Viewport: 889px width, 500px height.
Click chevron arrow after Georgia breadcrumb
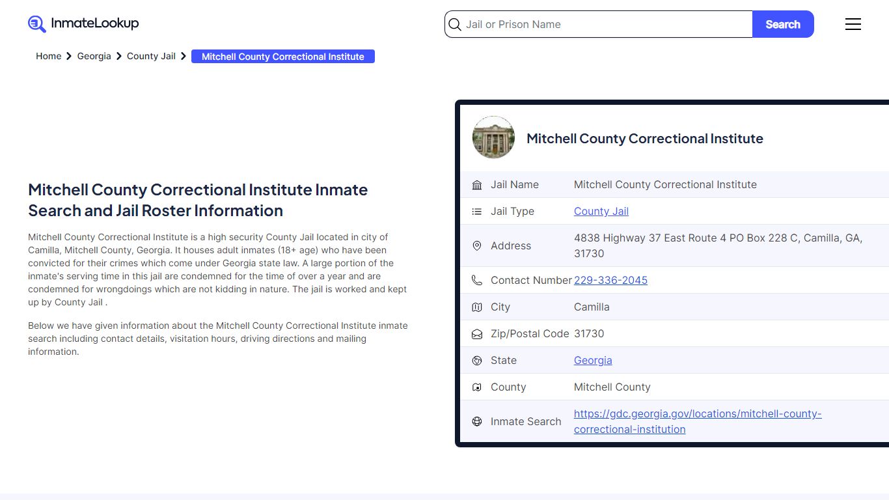119,57
